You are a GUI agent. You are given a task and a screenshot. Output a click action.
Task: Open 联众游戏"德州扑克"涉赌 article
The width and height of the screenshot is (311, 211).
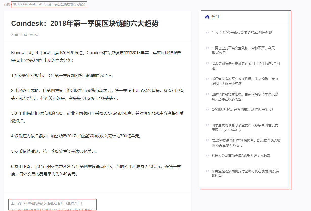[246, 143]
